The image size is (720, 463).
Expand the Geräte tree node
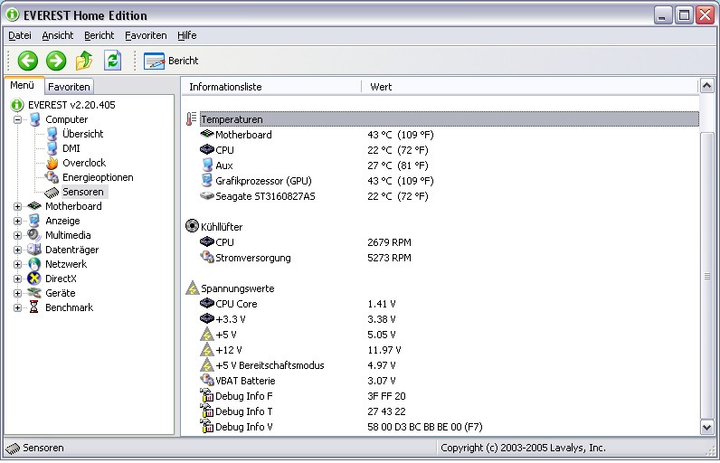[x=17, y=293]
